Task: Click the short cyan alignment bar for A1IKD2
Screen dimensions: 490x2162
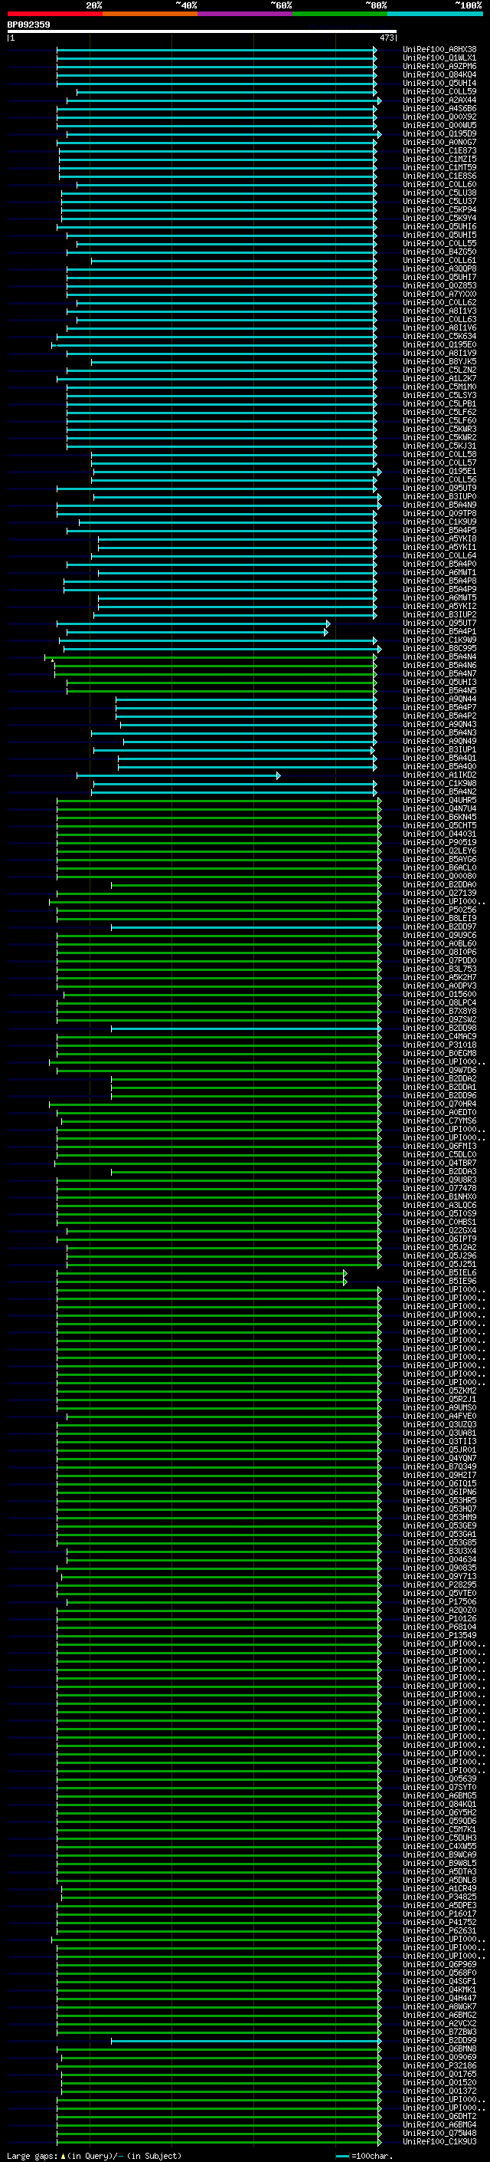Action: (178, 775)
